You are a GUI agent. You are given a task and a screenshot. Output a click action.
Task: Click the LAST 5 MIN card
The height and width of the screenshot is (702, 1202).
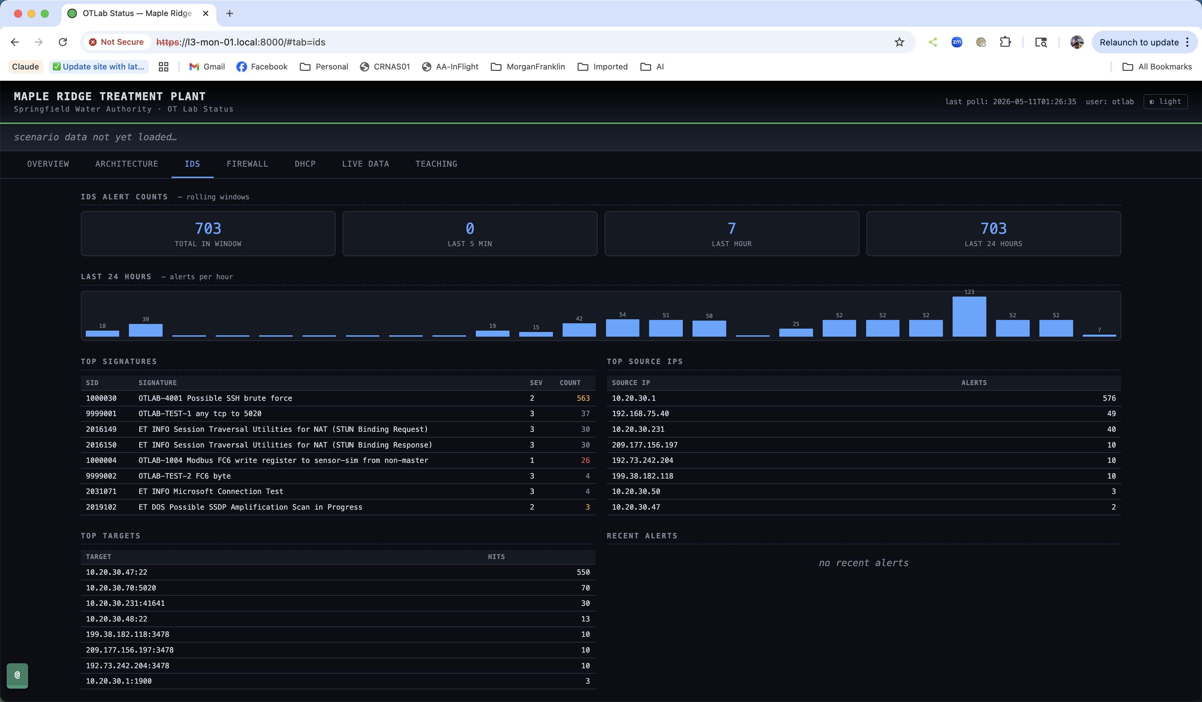pyautogui.click(x=470, y=233)
